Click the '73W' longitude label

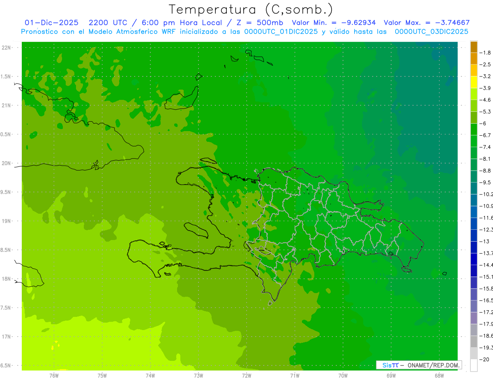click(x=198, y=376)
